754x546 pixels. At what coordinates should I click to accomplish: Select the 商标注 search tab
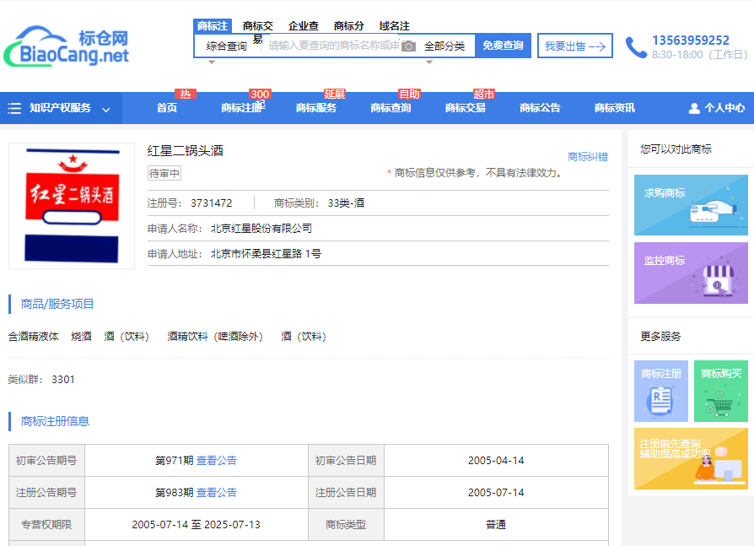pyautogui.click(x=213, y=25)
